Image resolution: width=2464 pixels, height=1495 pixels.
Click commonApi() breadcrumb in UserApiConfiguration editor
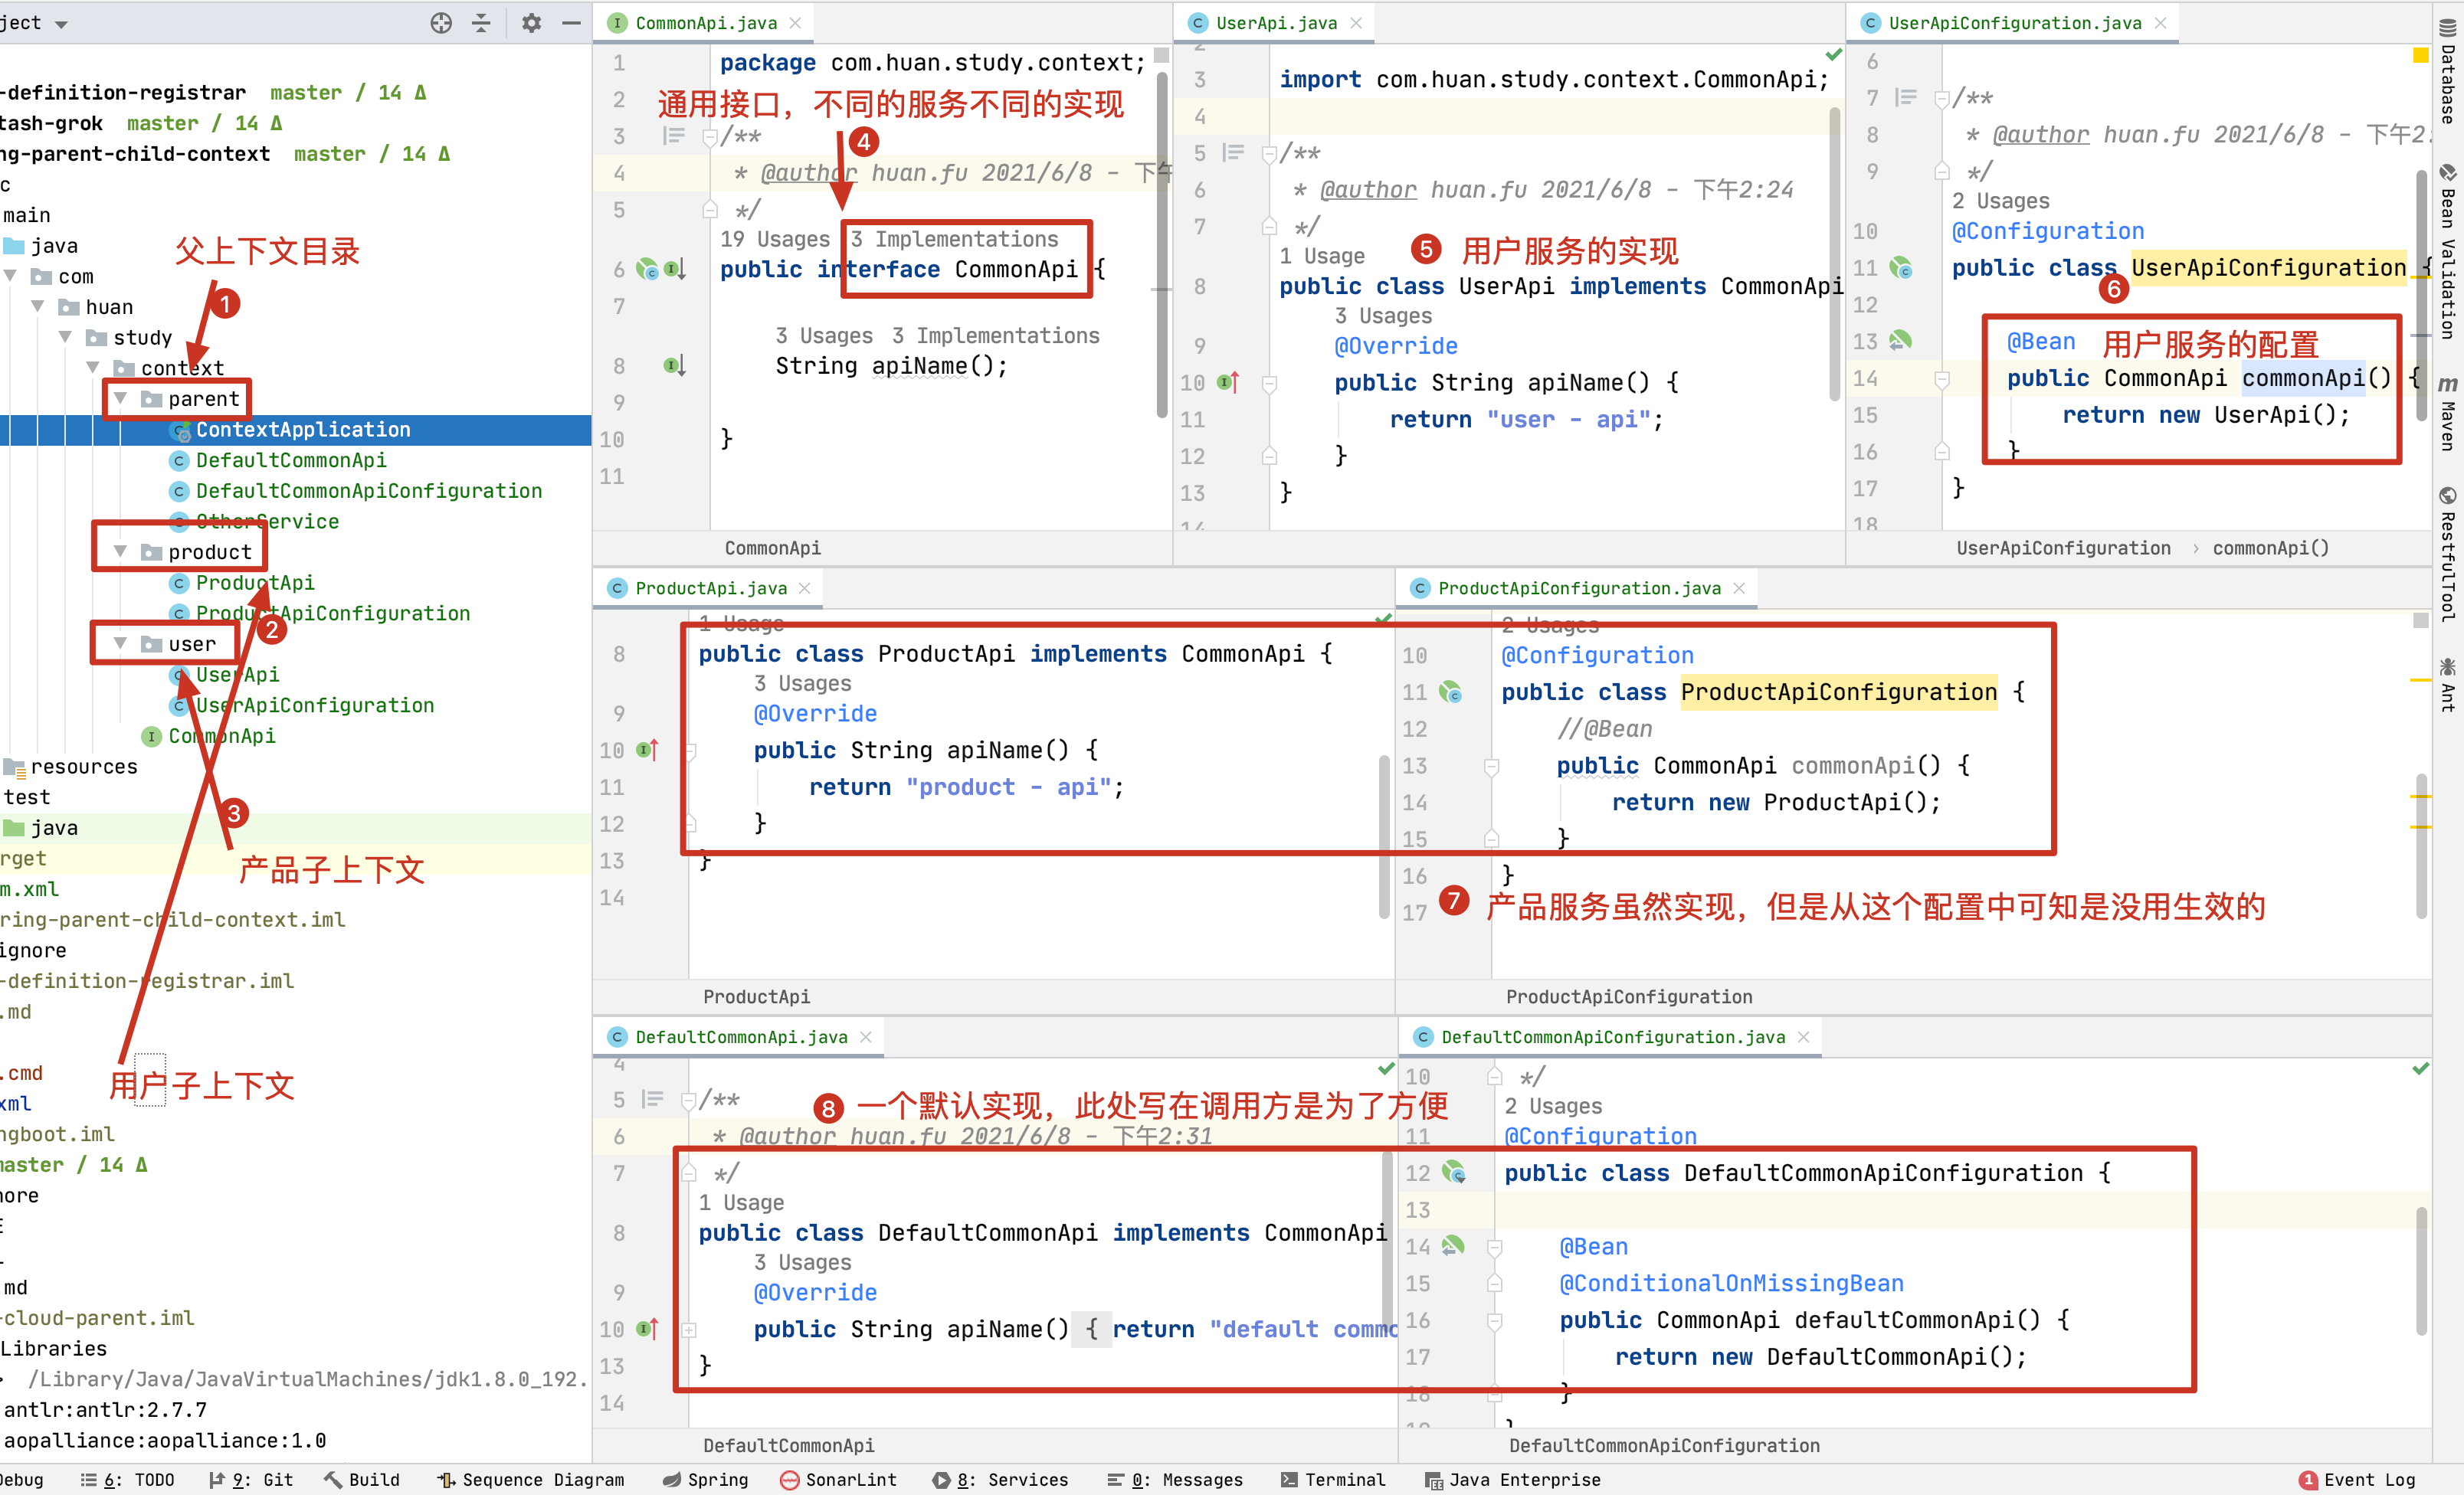click(2271, 548)
